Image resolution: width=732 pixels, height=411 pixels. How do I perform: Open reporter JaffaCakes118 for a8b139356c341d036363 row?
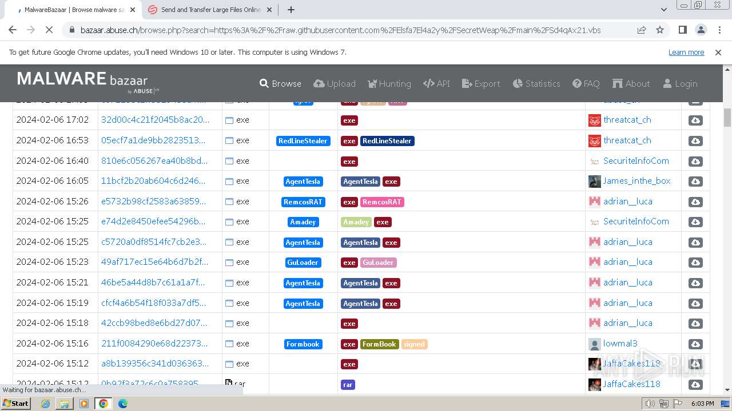coord(631,364)
